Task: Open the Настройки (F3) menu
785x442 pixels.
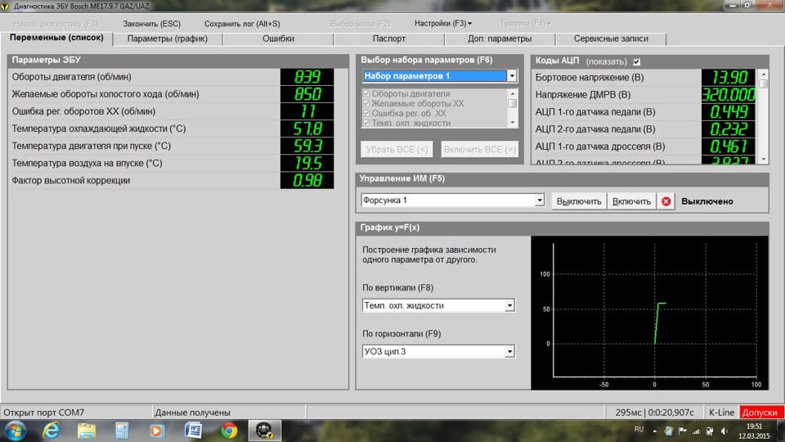Action: coord(442,24)
